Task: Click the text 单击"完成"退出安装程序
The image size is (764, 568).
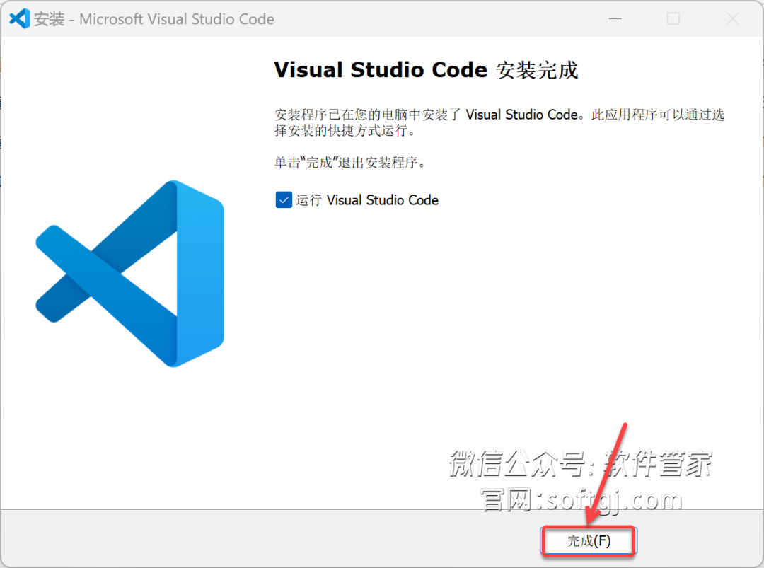Action: 350,162
